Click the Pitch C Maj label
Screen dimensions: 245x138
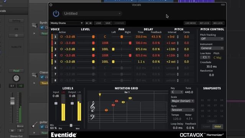[x=217, y=58]
